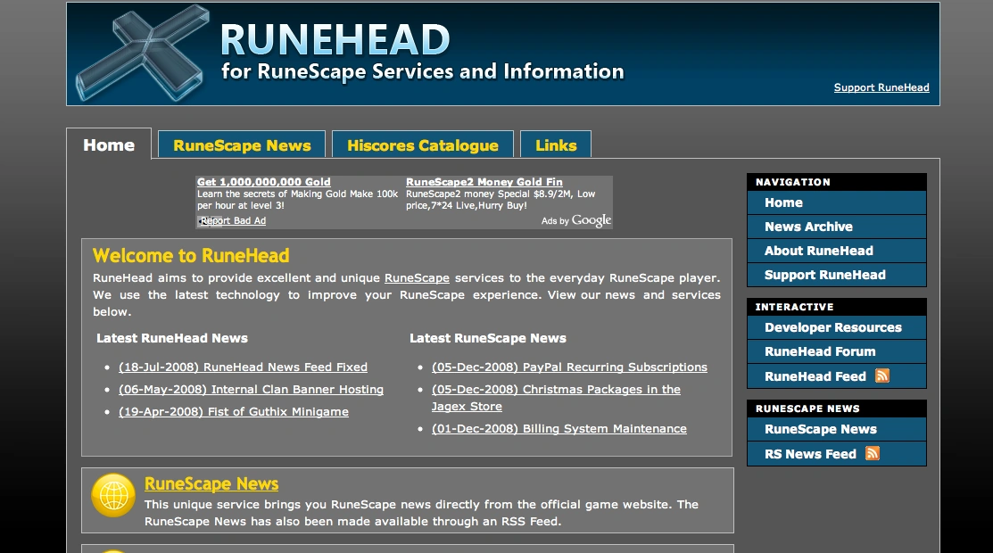Click the RSS icon beside RS News Feed
The image size is (993, 553).
[873, 453]
